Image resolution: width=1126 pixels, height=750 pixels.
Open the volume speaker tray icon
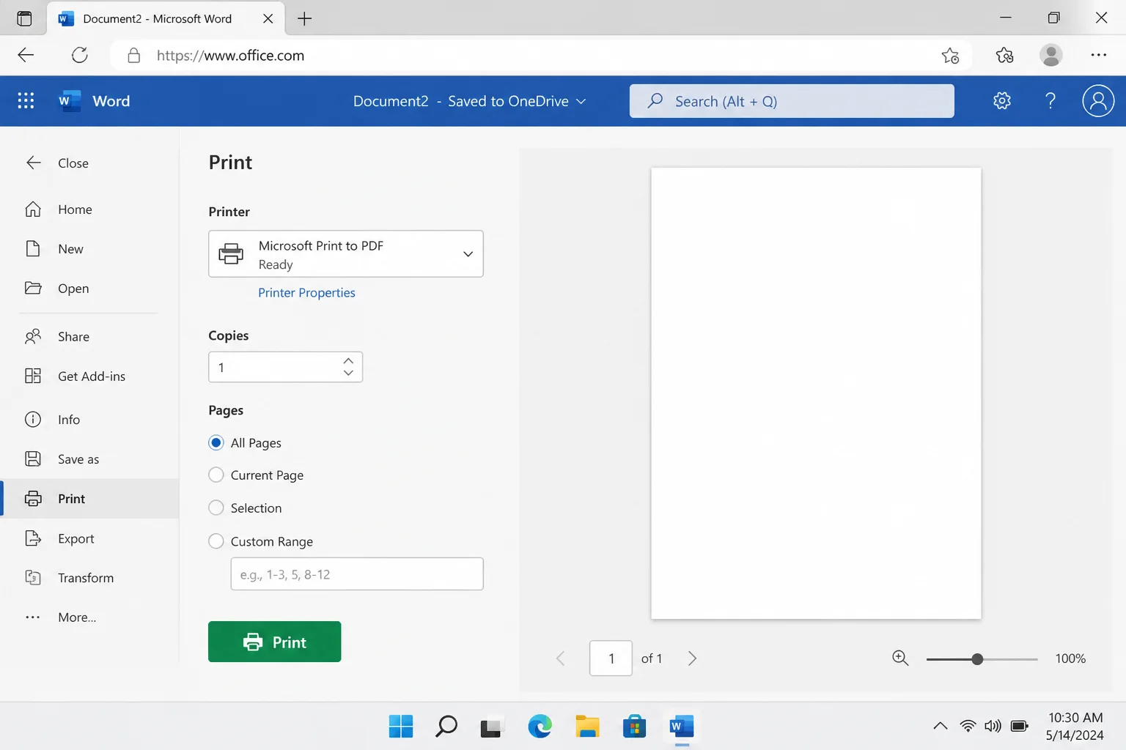click(x=993, y=727)
